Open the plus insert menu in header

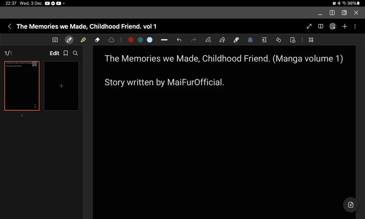(344, 26)
